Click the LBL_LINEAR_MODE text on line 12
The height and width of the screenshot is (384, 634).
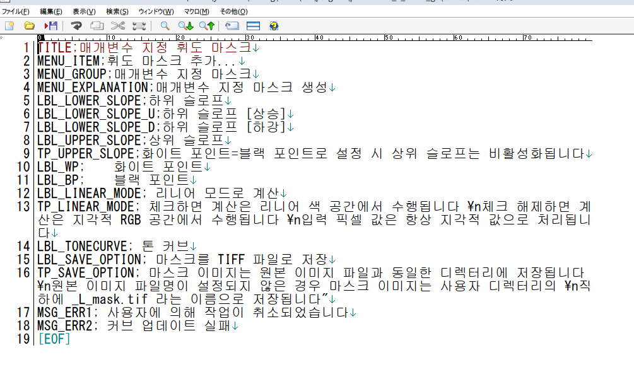pos(89,194)
